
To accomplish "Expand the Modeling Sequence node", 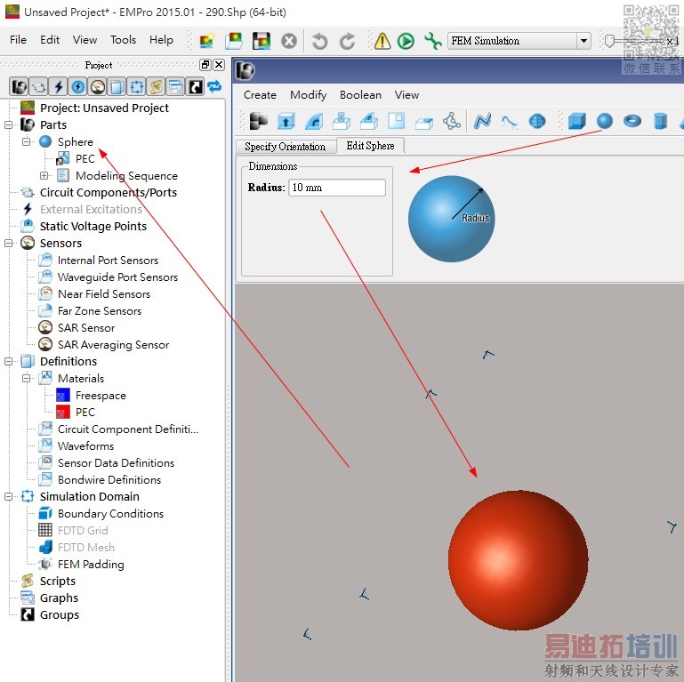I will tap(44, 175).
